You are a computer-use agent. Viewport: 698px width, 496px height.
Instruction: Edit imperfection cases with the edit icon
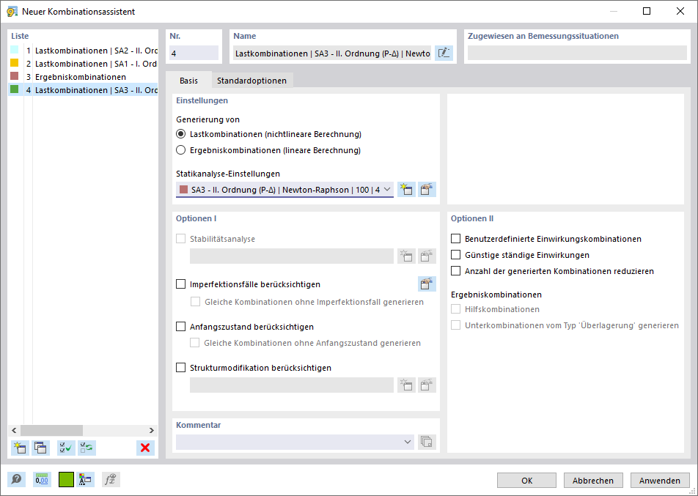pos(428,284)
